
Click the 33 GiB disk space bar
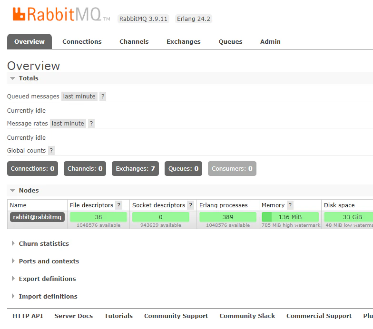[x=349, y=217]
